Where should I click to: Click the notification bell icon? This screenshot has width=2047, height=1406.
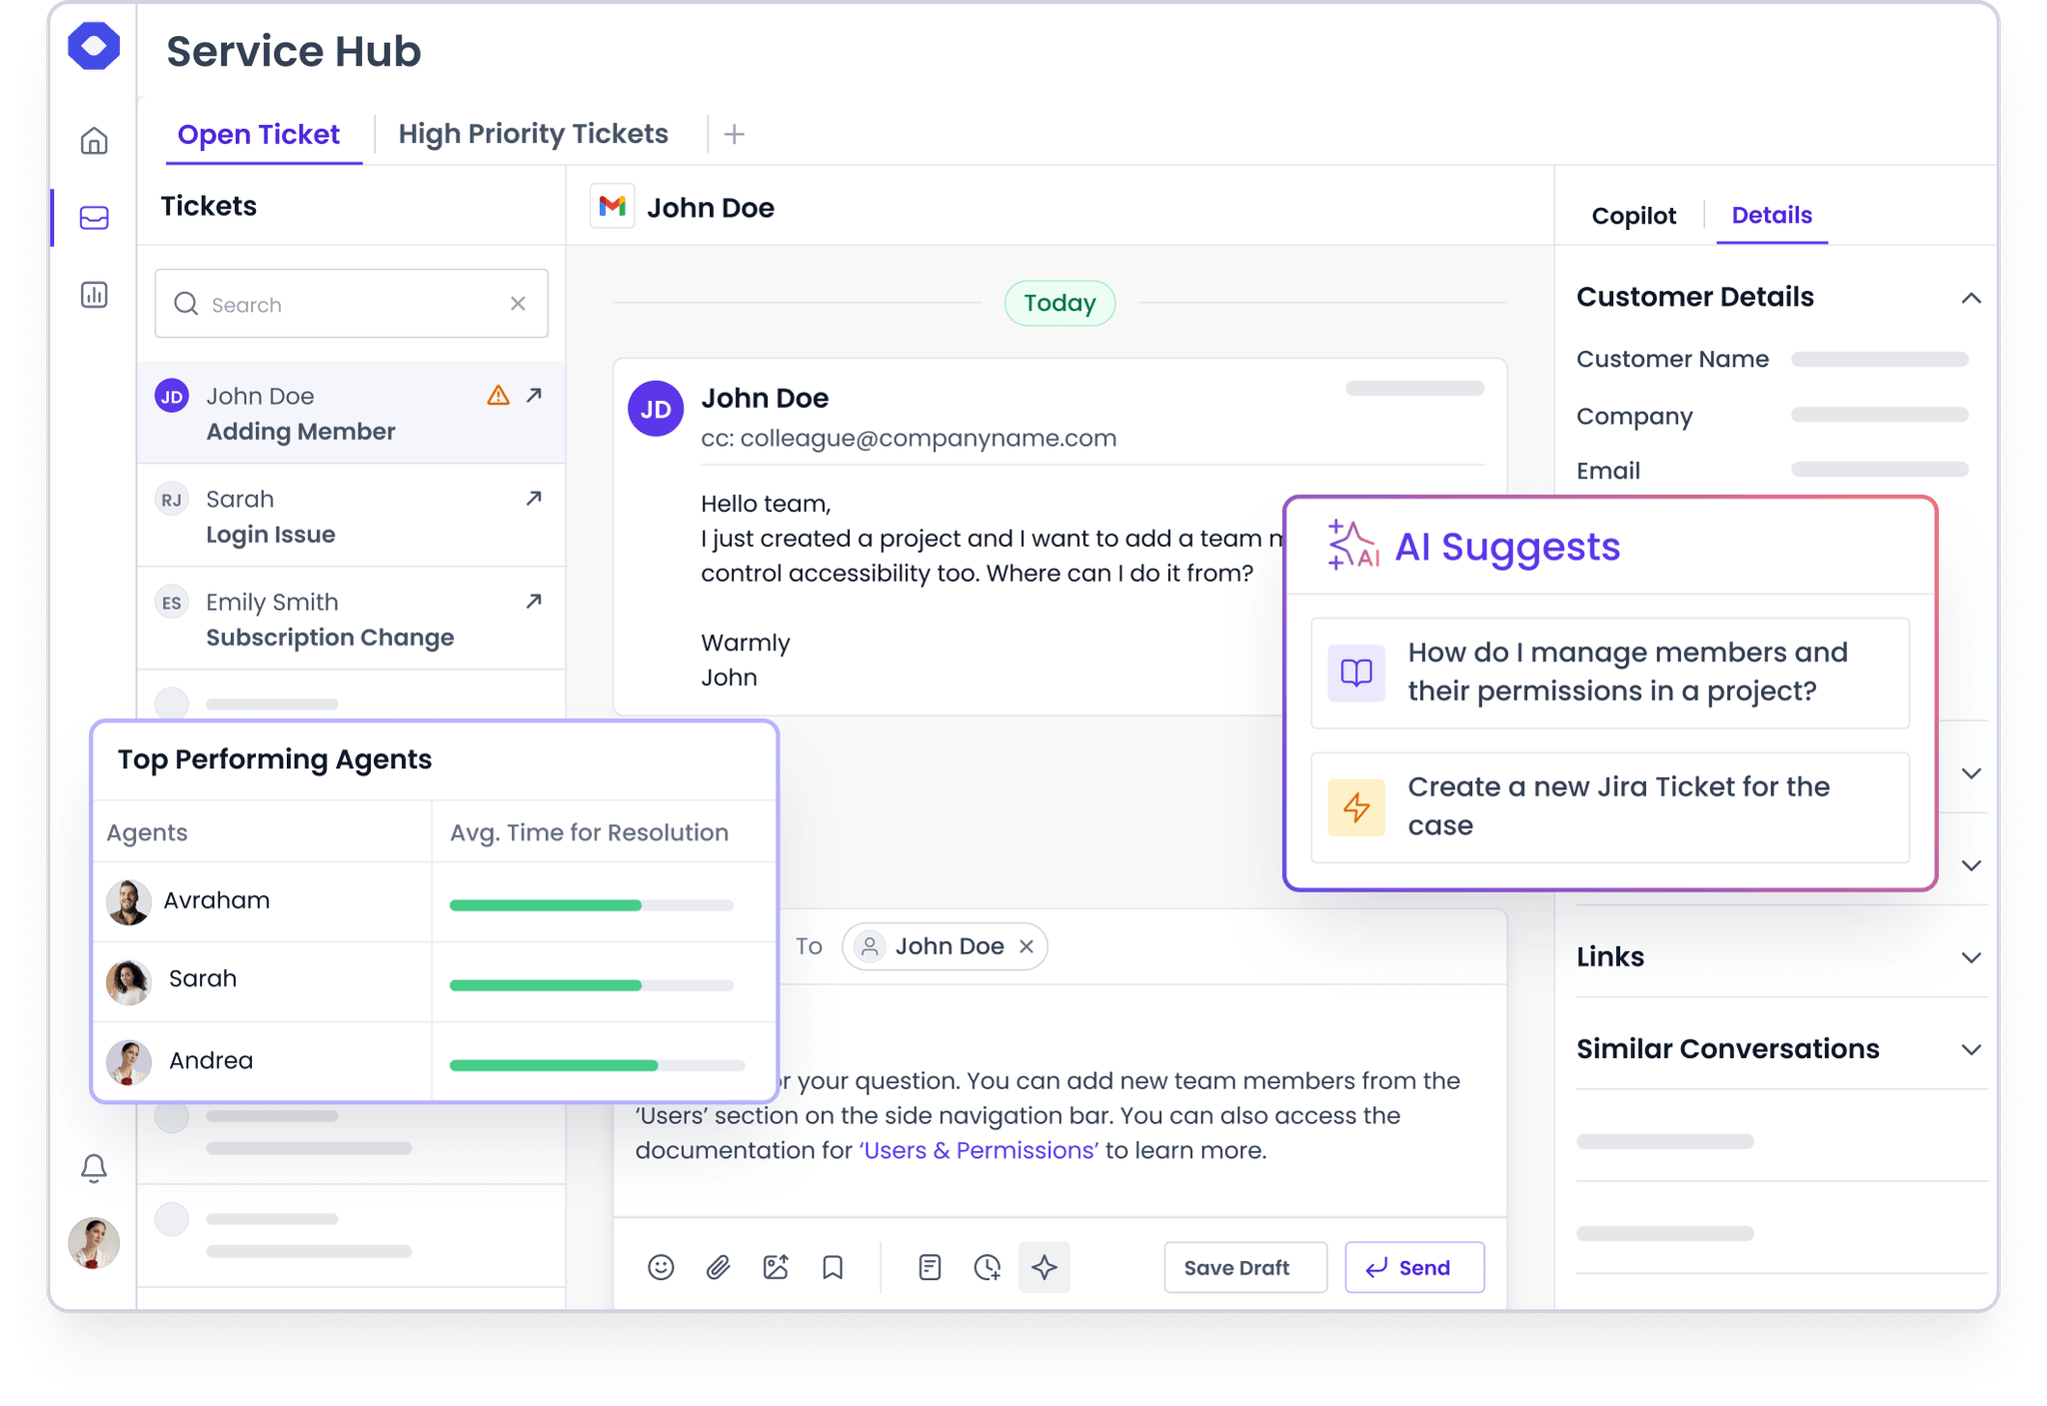93,1166
